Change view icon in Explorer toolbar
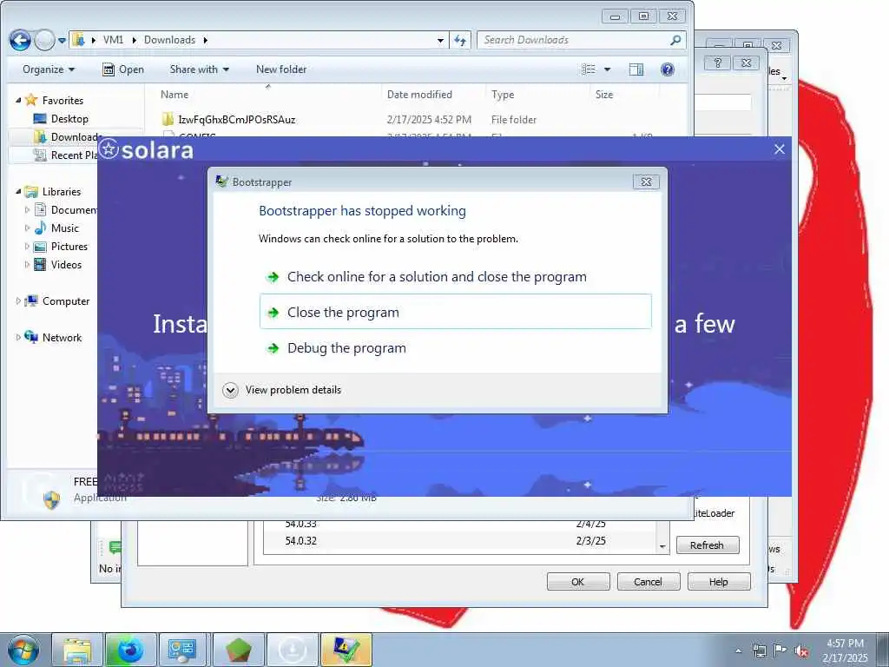889x667 pixels. pyautogui.click(x=589, y=69)
